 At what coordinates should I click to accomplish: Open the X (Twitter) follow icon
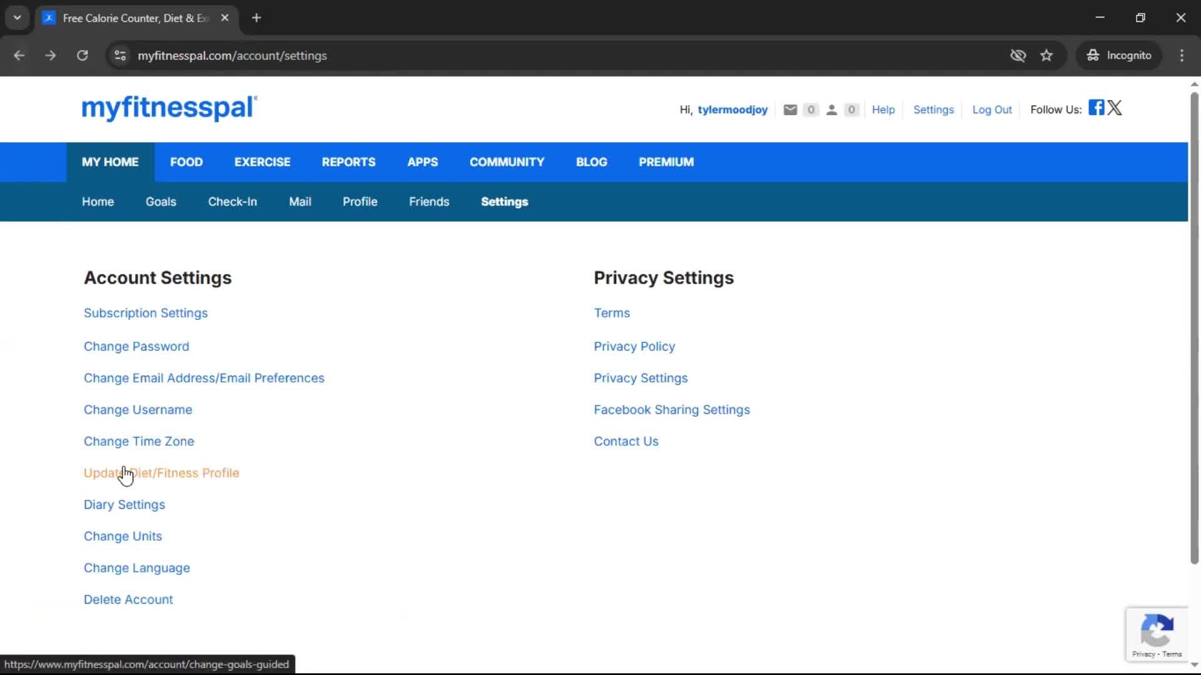point(1115,107)
